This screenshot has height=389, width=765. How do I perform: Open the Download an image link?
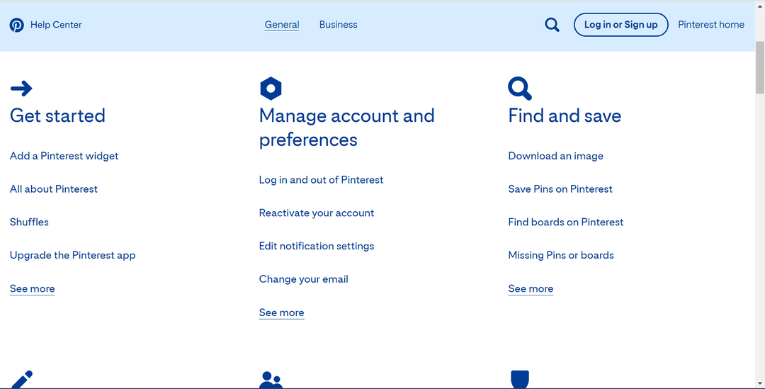(x=556, y=156)
